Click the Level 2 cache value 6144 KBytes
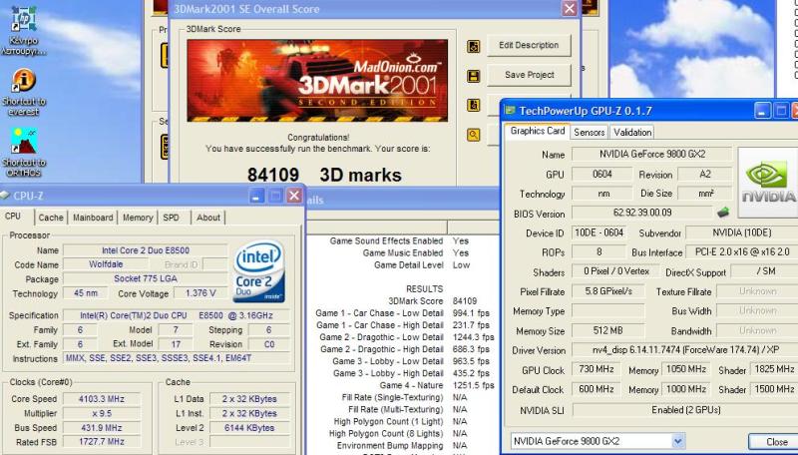Viewport: 798px width, 455px height. pyautogui.click(x=249, y=427)
